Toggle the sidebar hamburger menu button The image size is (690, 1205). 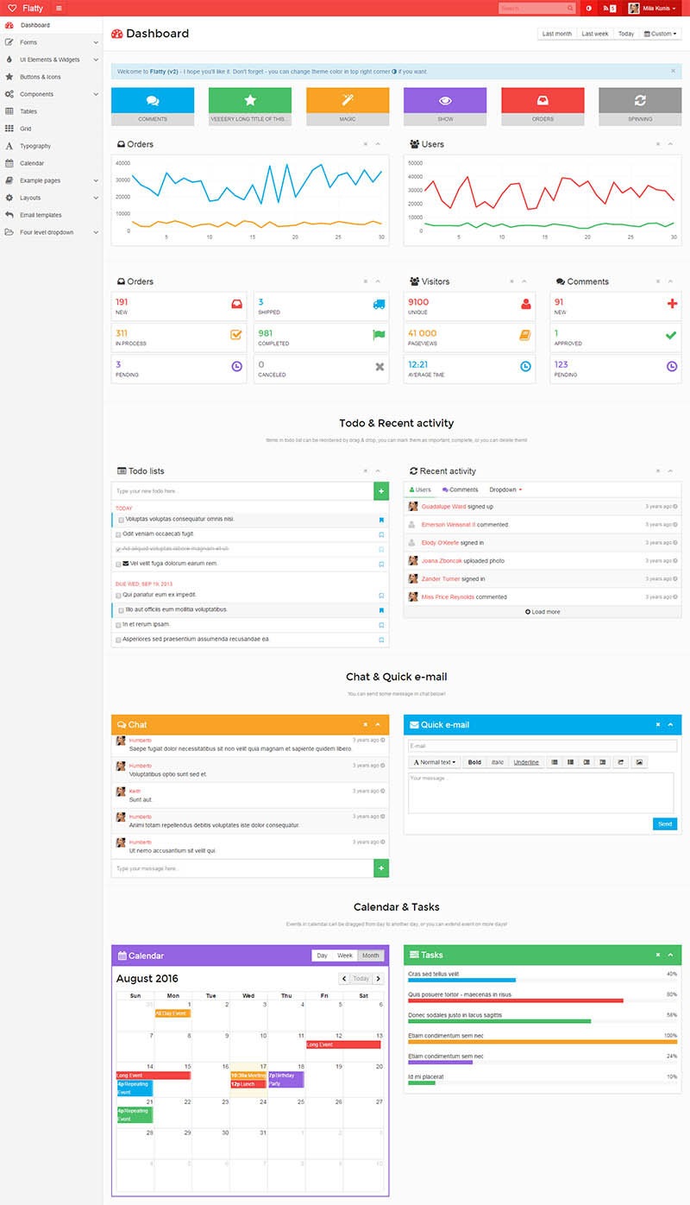59,8
